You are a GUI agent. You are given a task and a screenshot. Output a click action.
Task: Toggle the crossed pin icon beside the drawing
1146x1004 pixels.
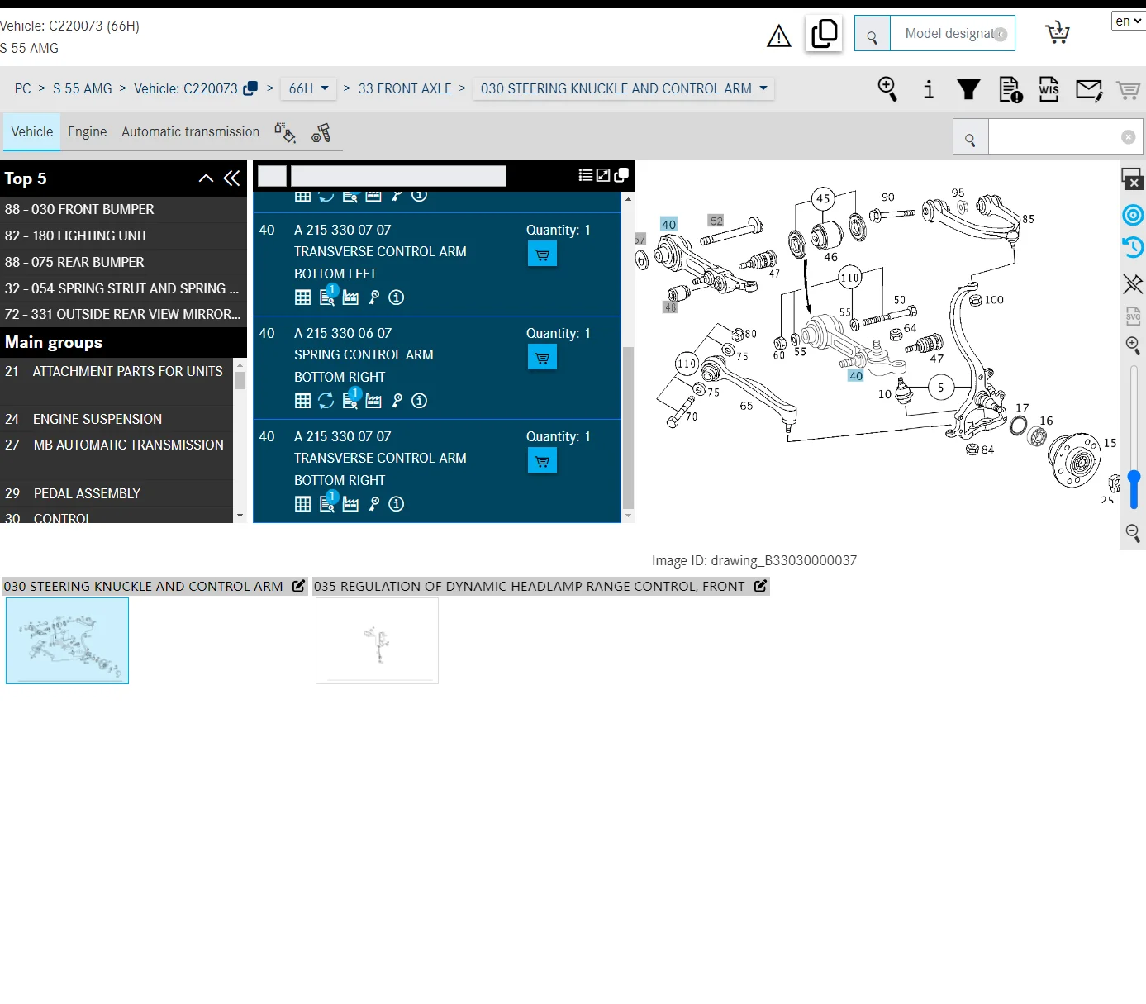click(x=1133, y=284)
